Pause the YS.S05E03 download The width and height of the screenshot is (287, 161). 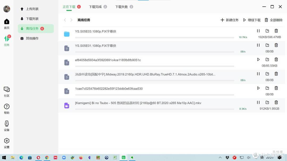coord(258,31)
